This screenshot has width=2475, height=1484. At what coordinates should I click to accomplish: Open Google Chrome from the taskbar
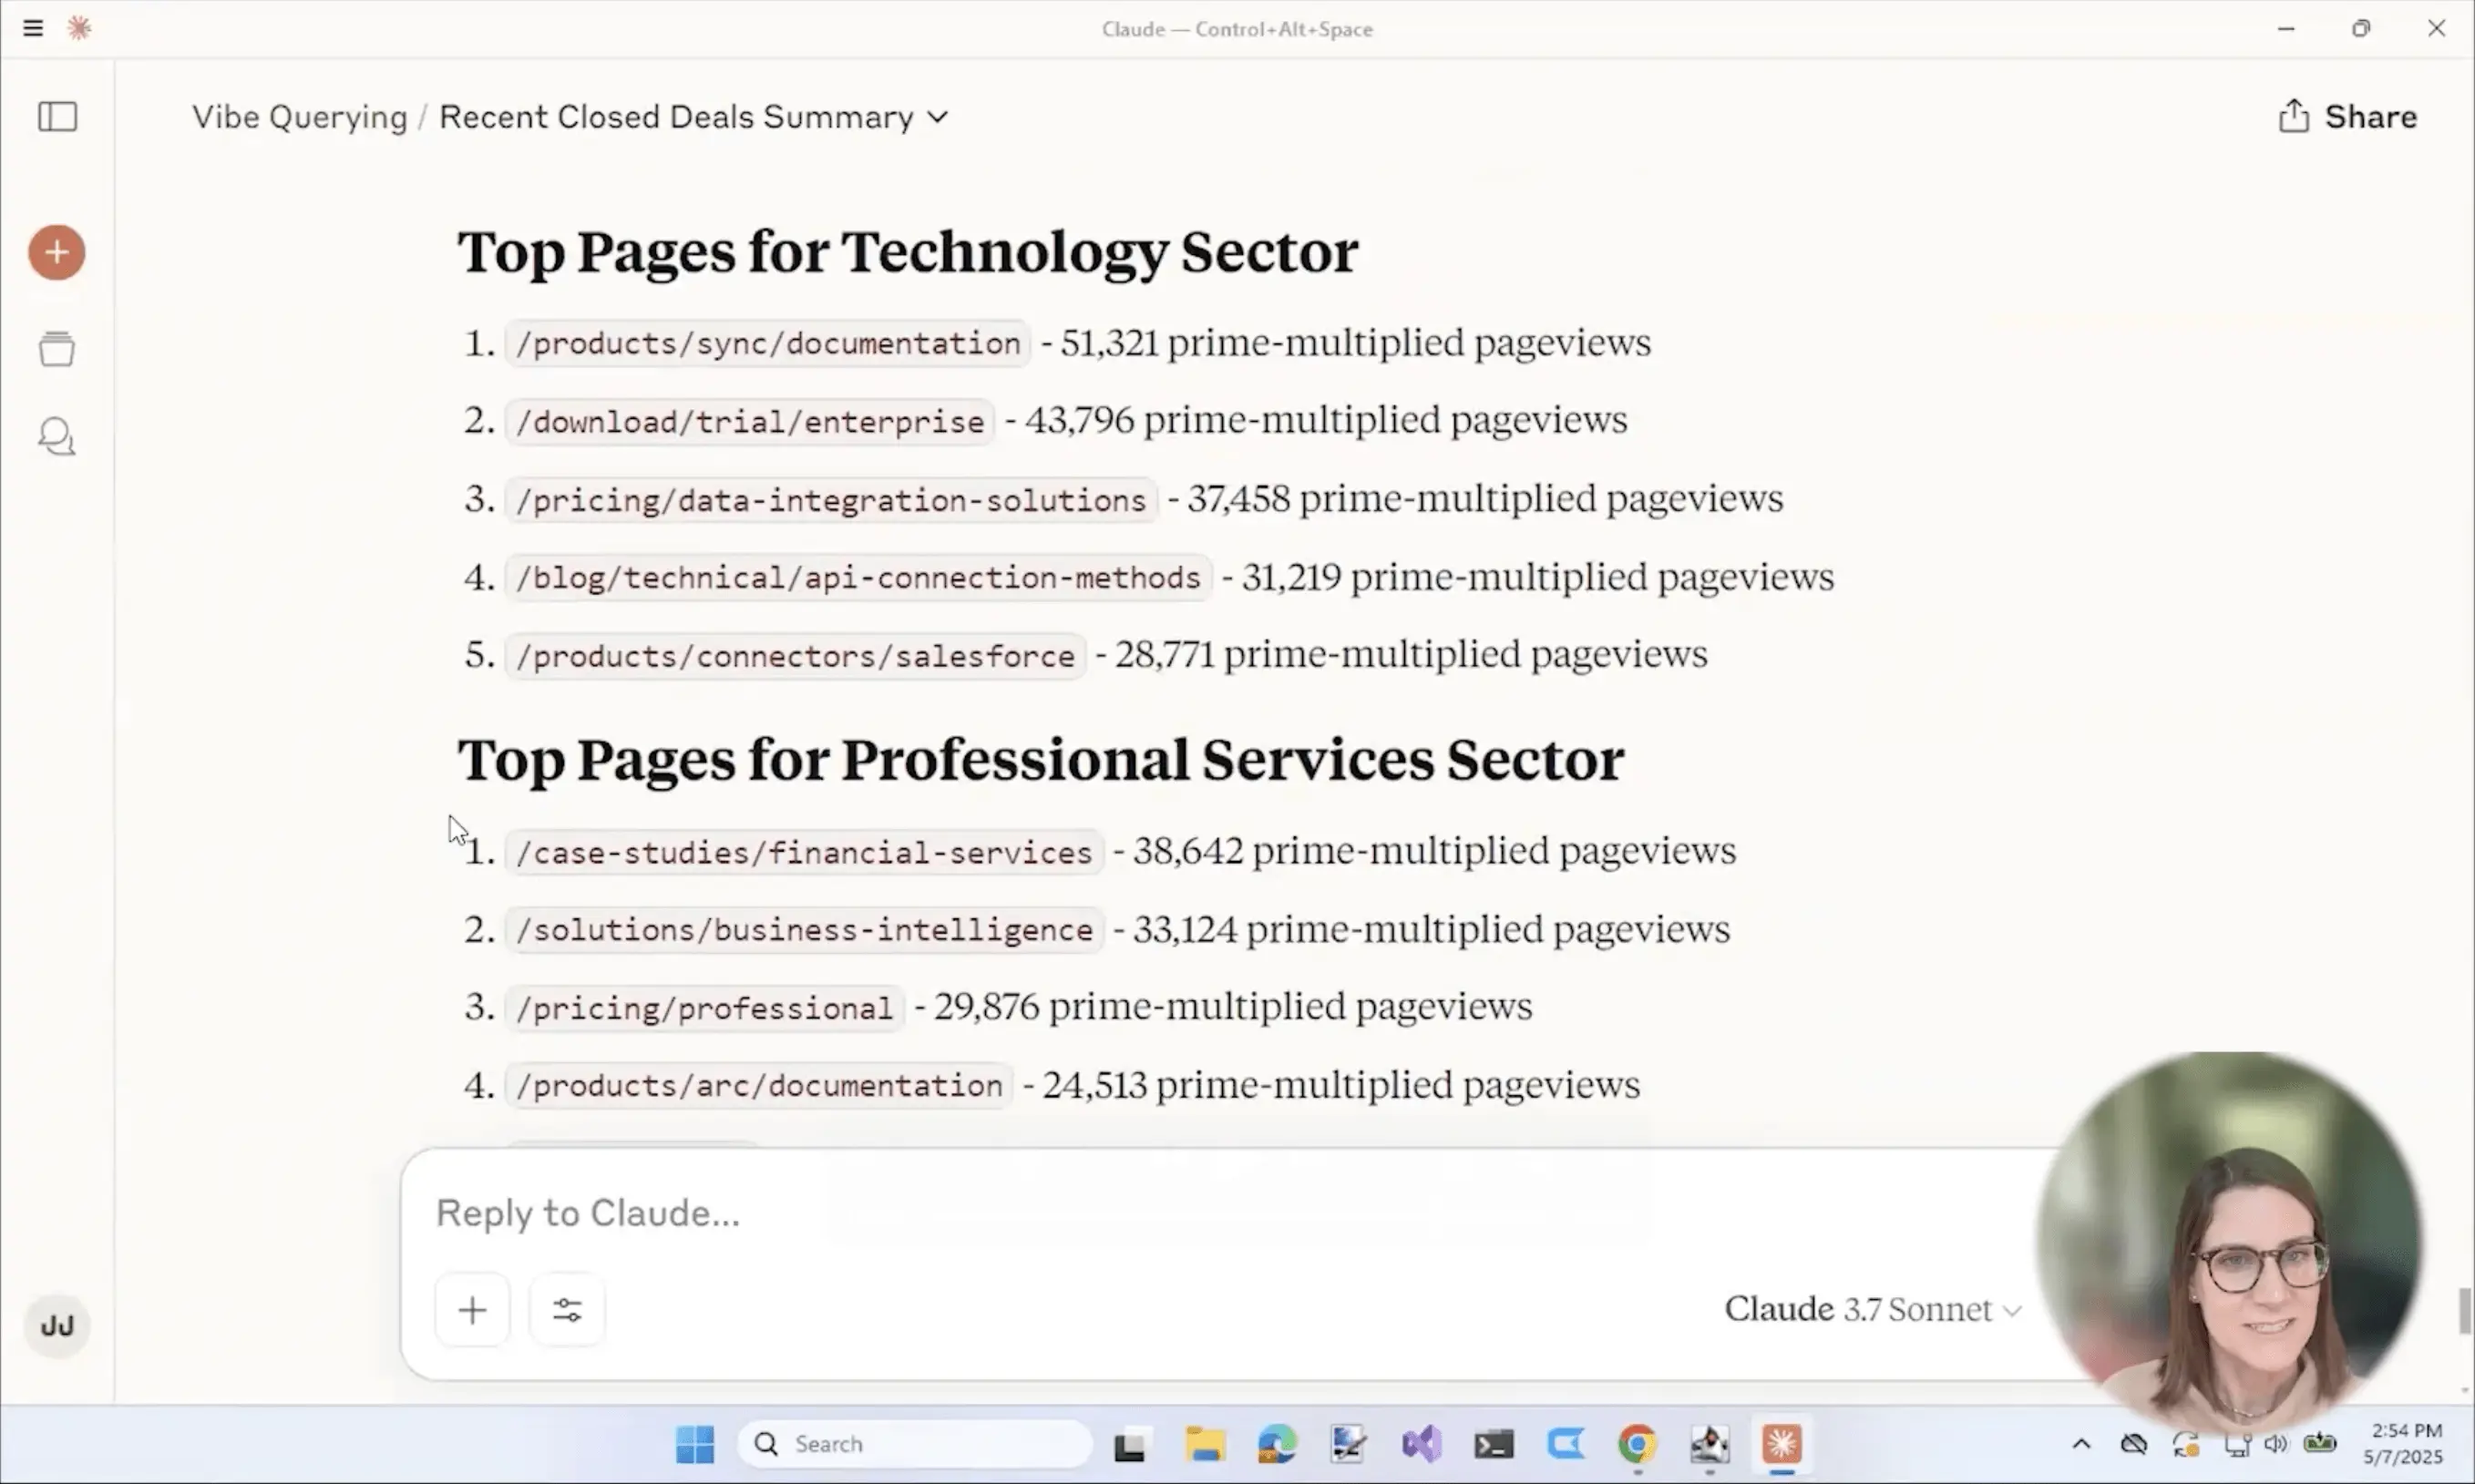click(1637, 1444)
